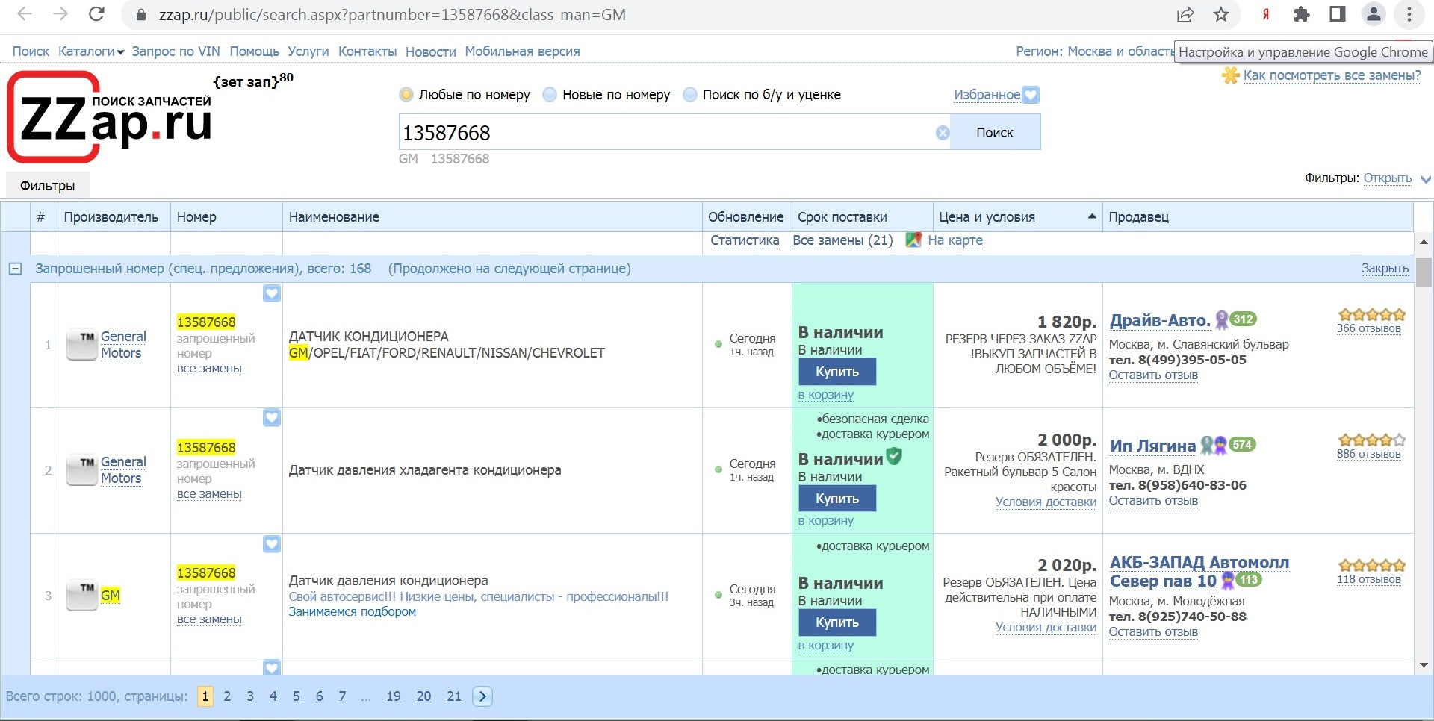Click the star rating of Ип Лягина
Screen dimensions: 1434x721
pyautogui.click(x=1371, y=440)
